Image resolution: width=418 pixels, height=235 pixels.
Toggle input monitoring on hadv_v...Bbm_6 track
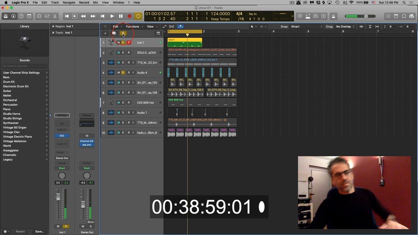click(x=133, y=132)
